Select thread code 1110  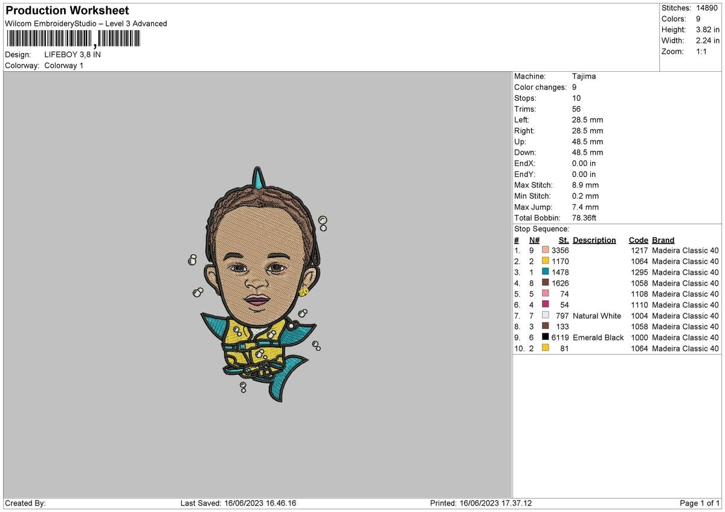pyautogui.click(x=639, y=305)
